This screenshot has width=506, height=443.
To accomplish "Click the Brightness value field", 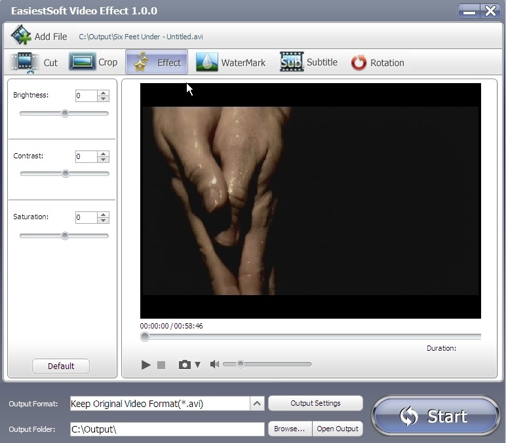I will point(86,96).
